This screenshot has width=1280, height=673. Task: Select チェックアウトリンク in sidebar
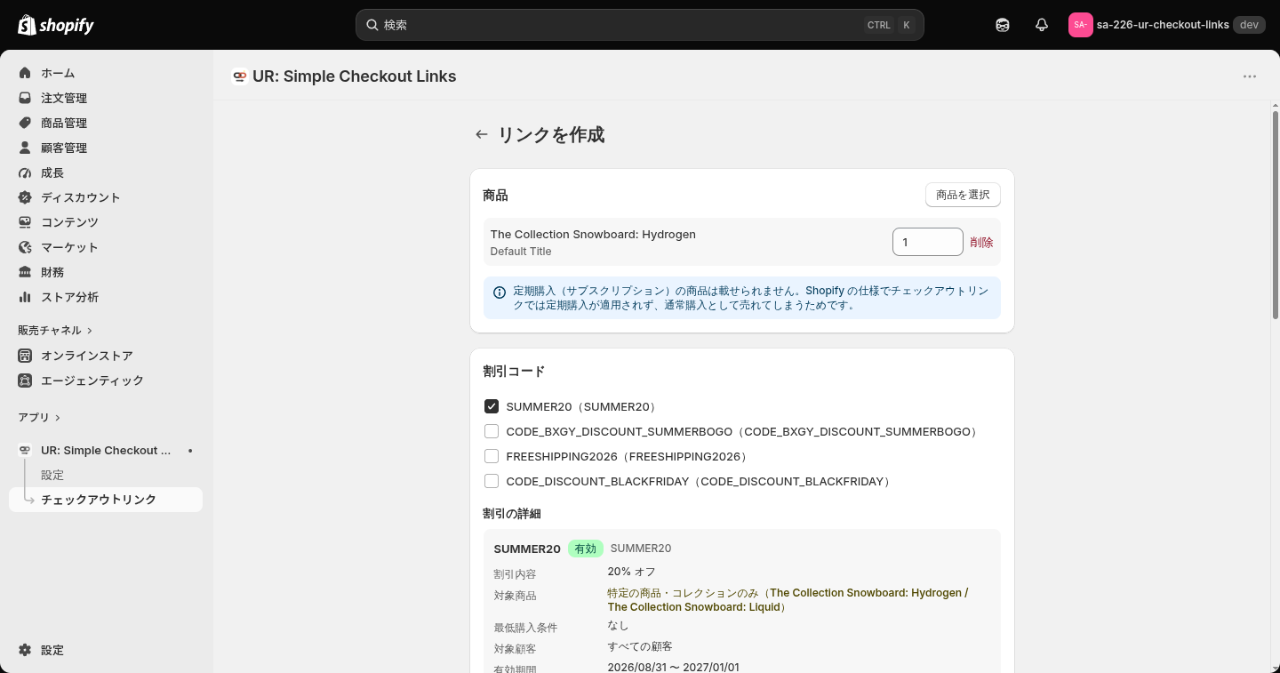click(106, 500)
